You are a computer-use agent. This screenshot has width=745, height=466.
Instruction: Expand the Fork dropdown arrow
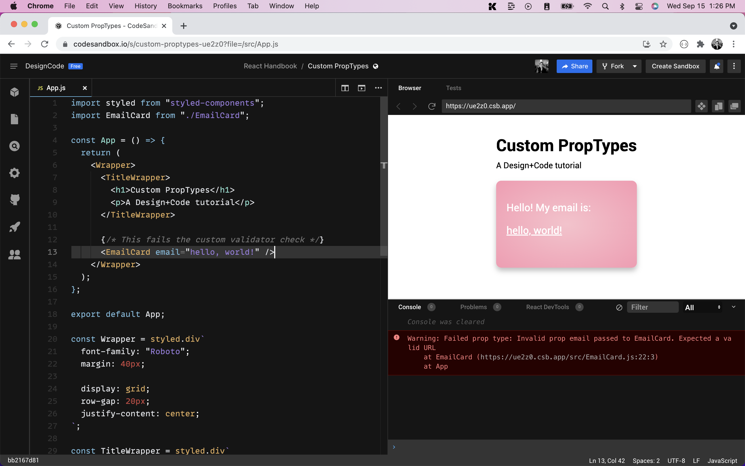tap(635, 66)
